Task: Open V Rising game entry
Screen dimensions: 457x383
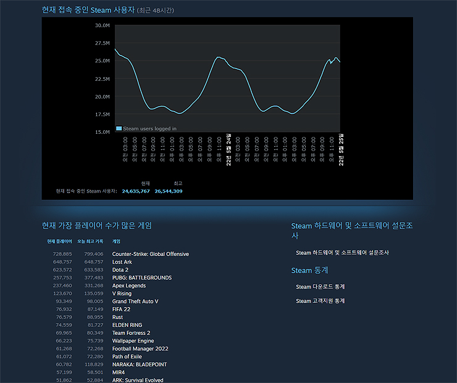Action: 122,294
